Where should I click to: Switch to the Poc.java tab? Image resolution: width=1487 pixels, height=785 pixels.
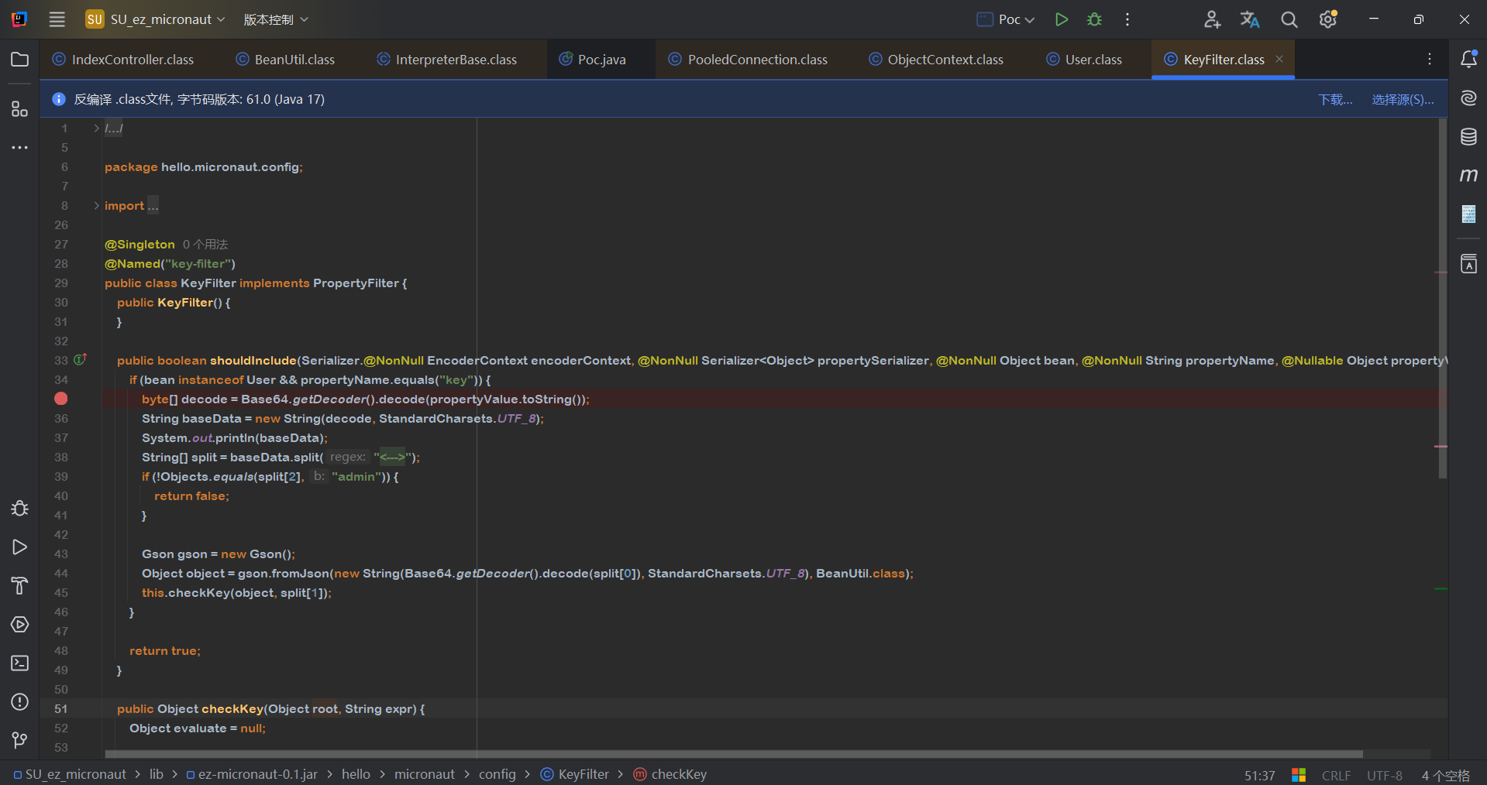click(593, 60)
